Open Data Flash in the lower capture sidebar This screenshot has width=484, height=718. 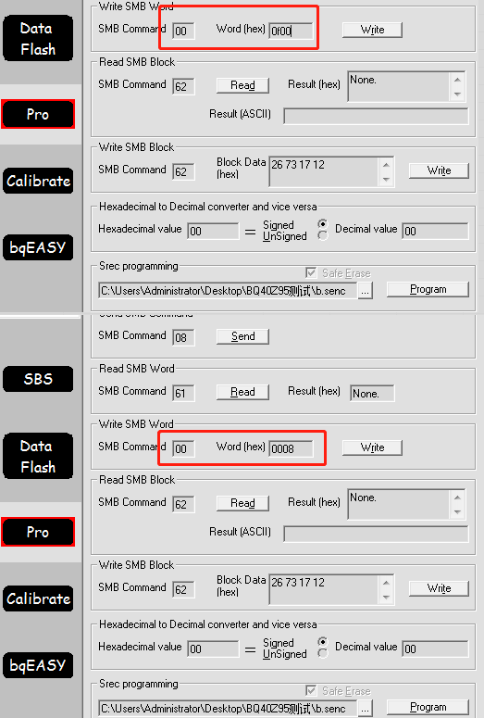(38, 456)
